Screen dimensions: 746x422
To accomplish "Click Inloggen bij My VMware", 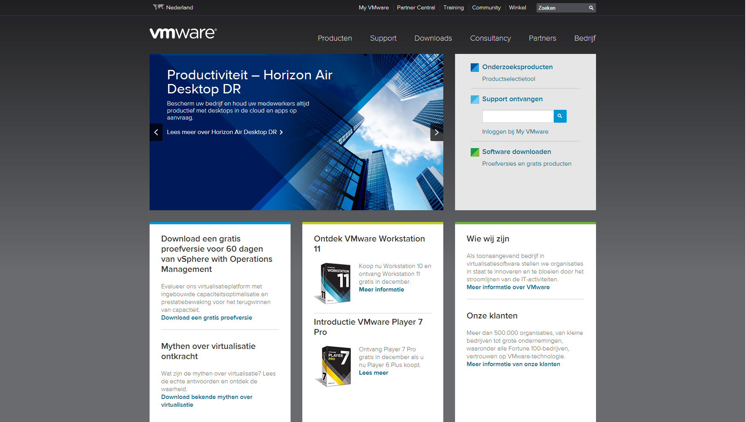I will (x=515, y=132).
